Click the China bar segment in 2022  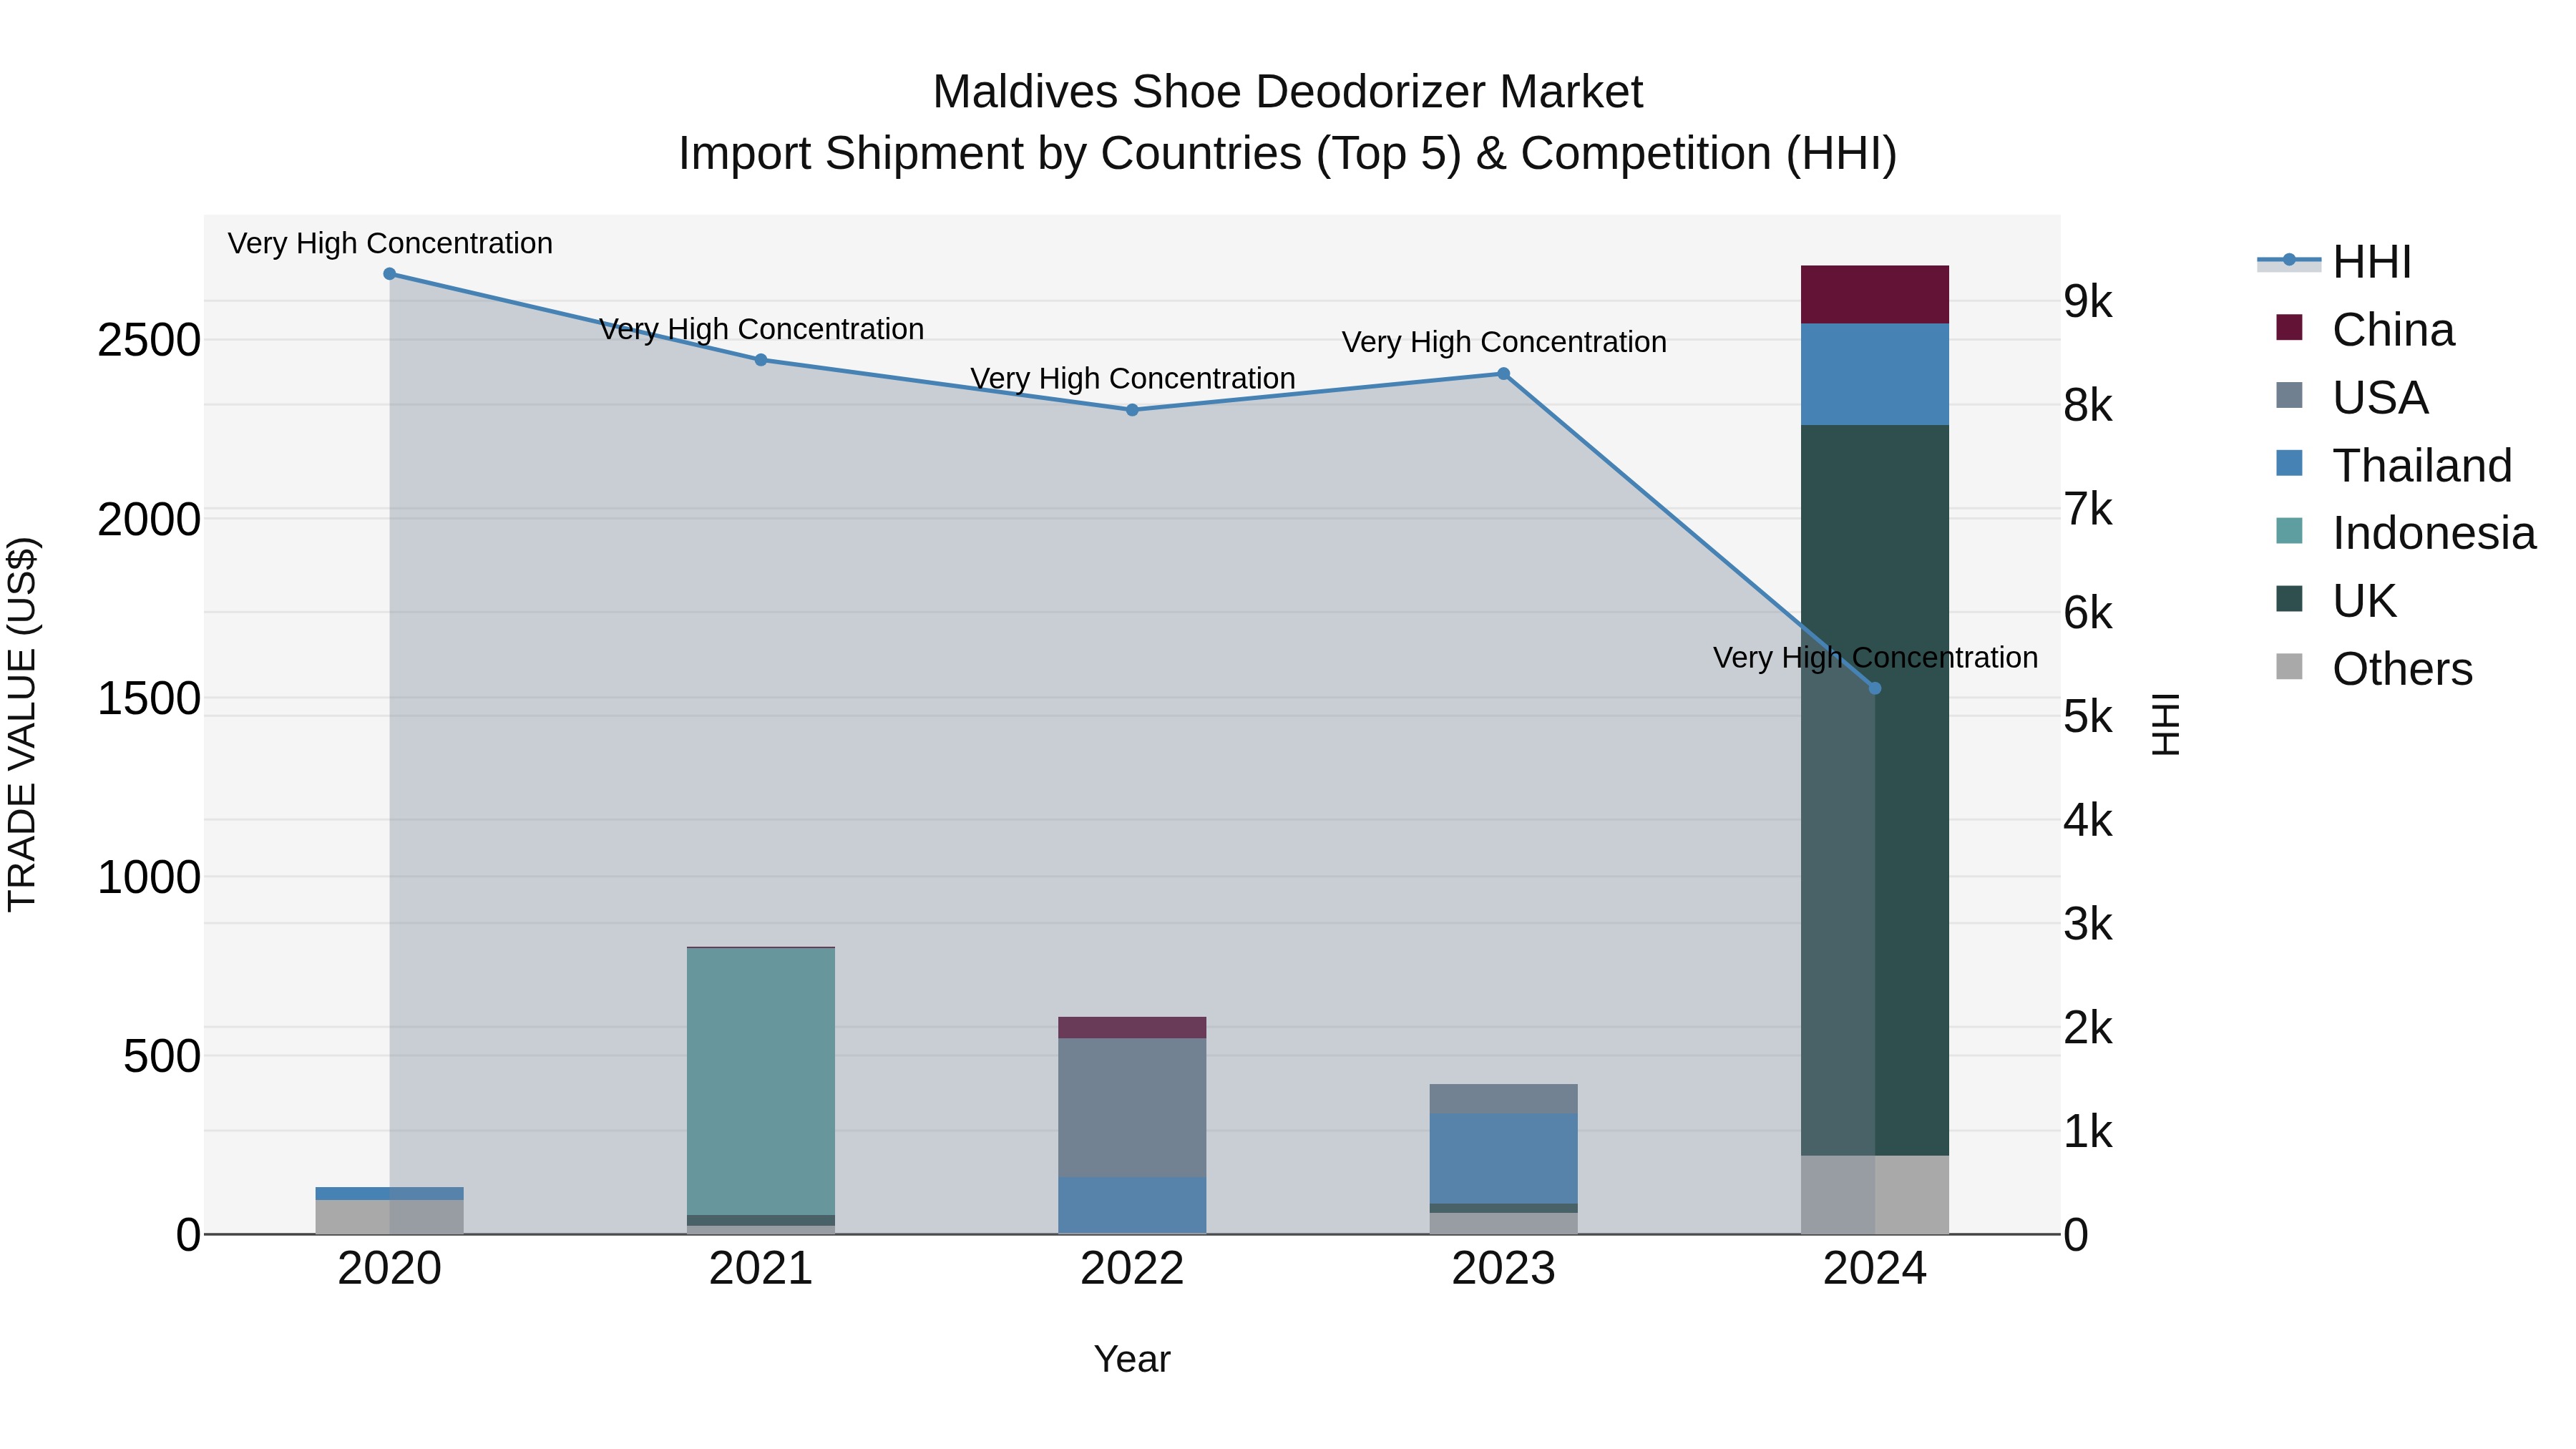coord(1132,1027)
